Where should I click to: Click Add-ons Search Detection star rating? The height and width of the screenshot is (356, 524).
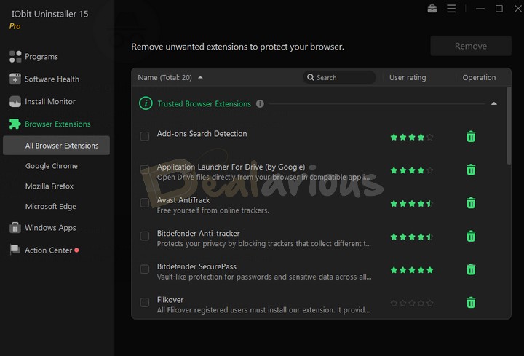pyautogui.click(x=412, y=137)
